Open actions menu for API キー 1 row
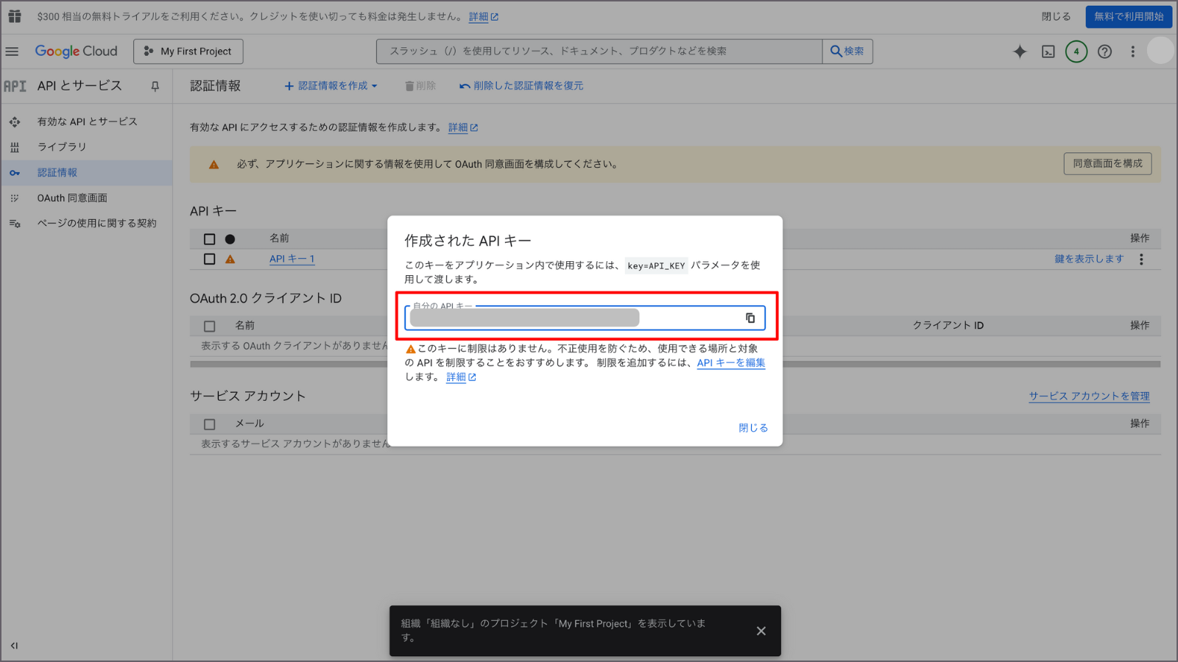This screenshot has height=662, width=1178. click(x=1141, y=259)
